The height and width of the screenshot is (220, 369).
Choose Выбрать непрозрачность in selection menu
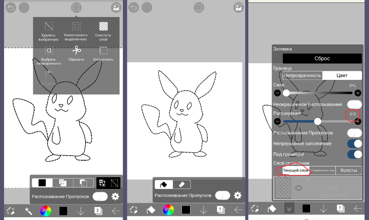coord(49,56)
